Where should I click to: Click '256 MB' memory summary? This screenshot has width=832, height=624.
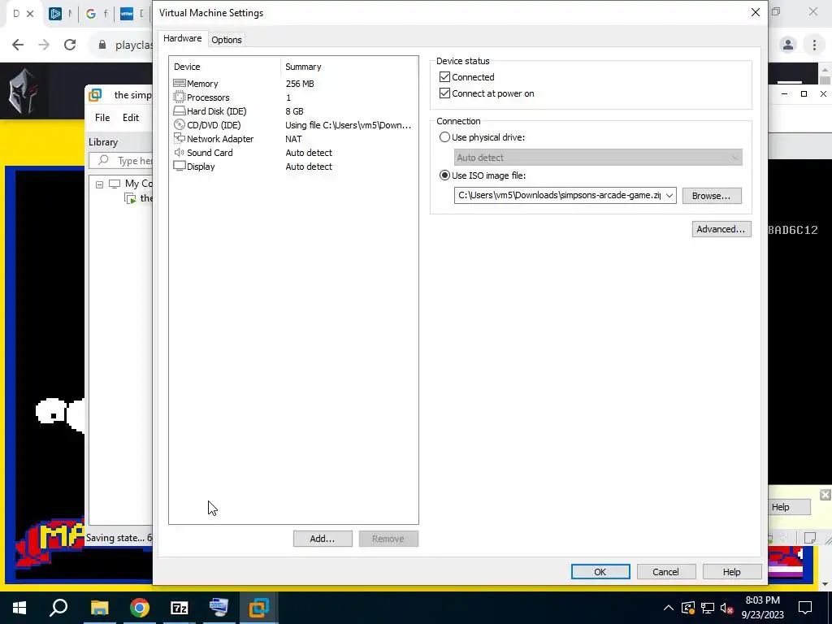300,84
